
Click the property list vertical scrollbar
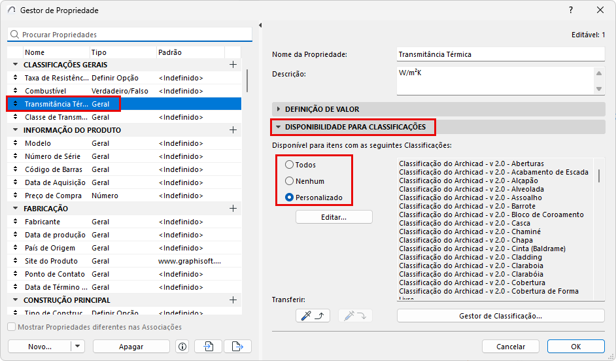[x=247, y=80]
